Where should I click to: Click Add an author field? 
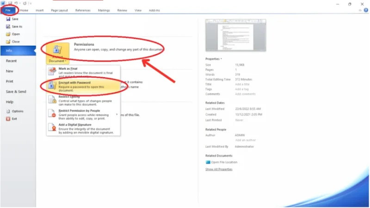[x=245, y=140]
